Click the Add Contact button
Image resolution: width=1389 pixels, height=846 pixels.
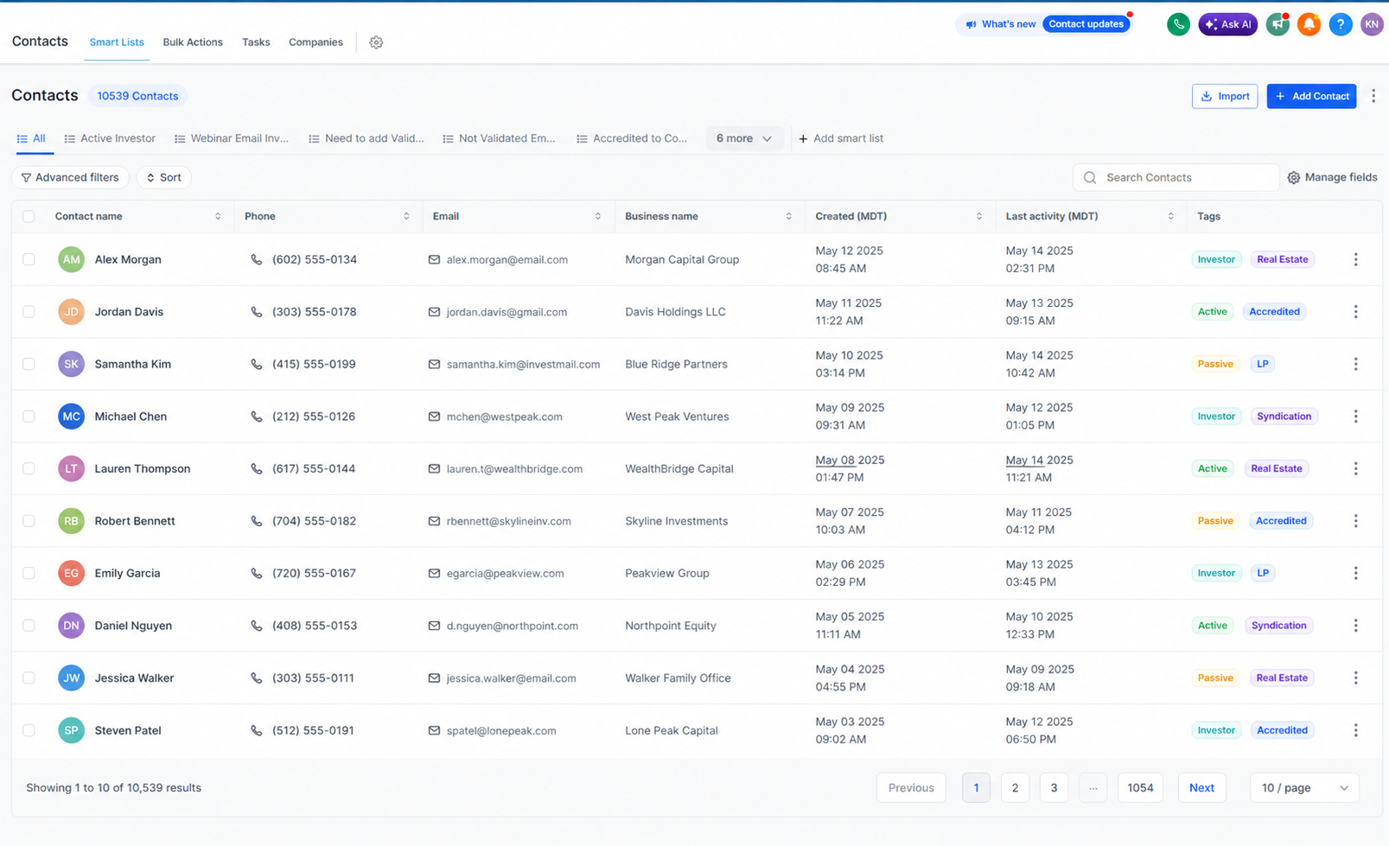click(x=1311, y=96)
